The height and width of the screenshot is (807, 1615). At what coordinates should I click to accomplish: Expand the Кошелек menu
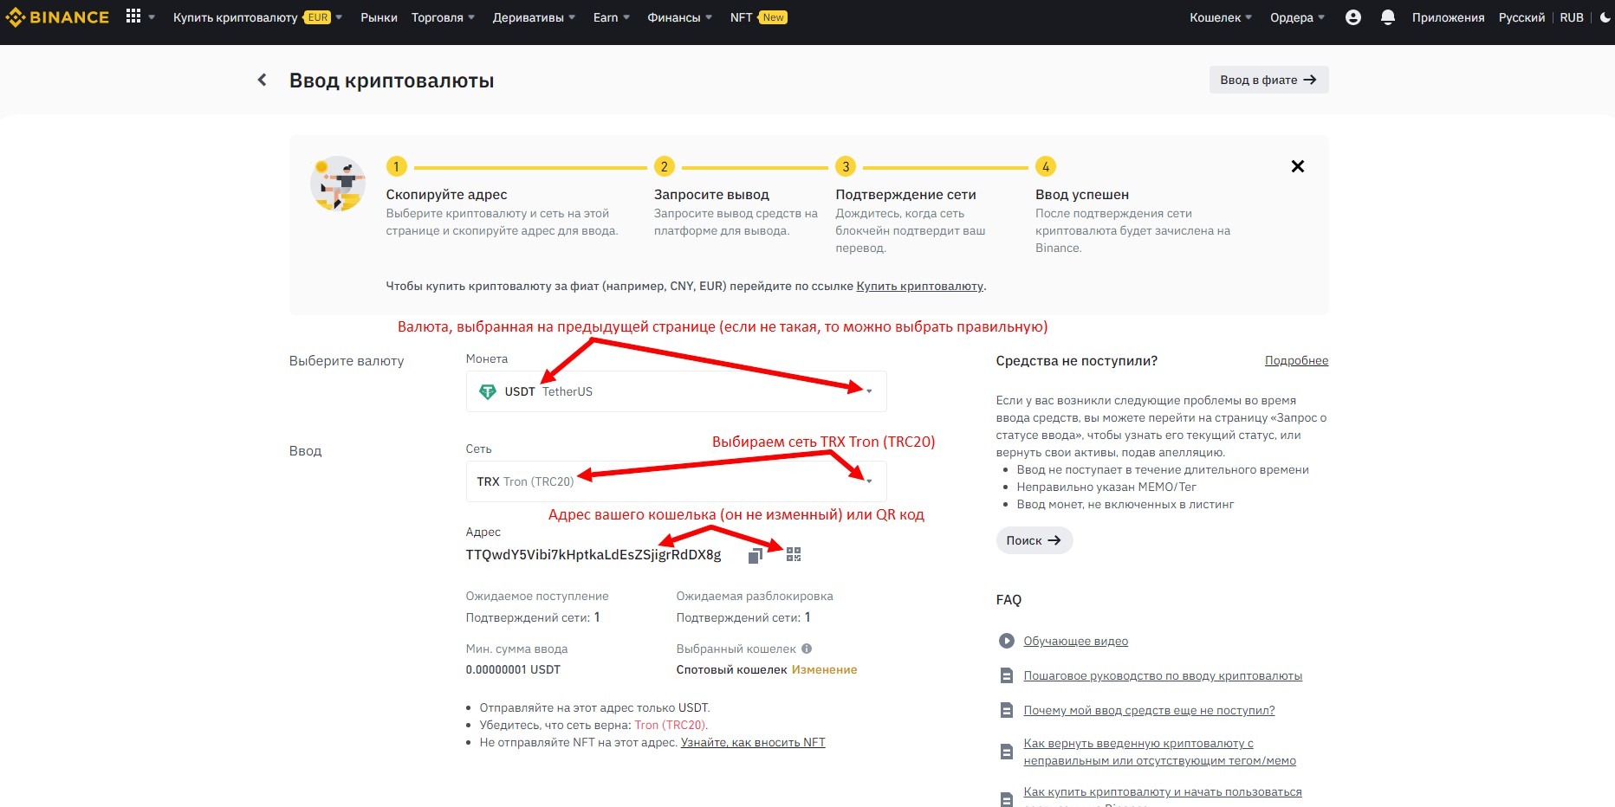tap(1220, 17)
